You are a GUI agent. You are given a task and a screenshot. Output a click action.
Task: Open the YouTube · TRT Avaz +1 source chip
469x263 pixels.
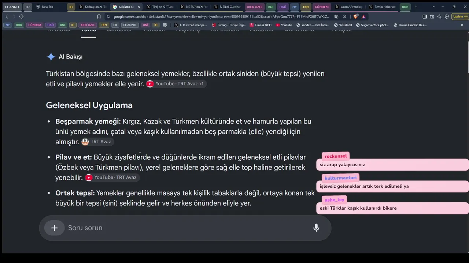176,84
